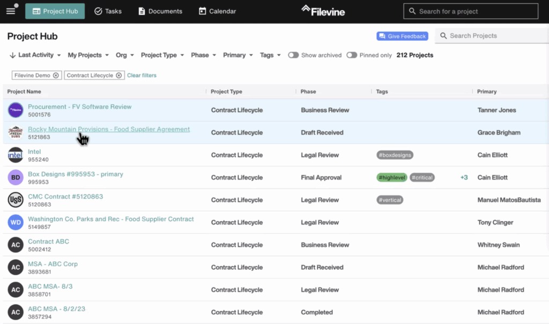Click the Clear filters link
The width and height of the screenshot is (549, 324).
[142, 76]
